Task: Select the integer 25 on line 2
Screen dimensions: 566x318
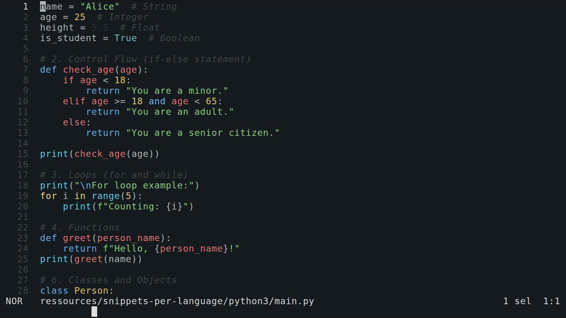Action: pyautogui.click(x=80, y=17)
